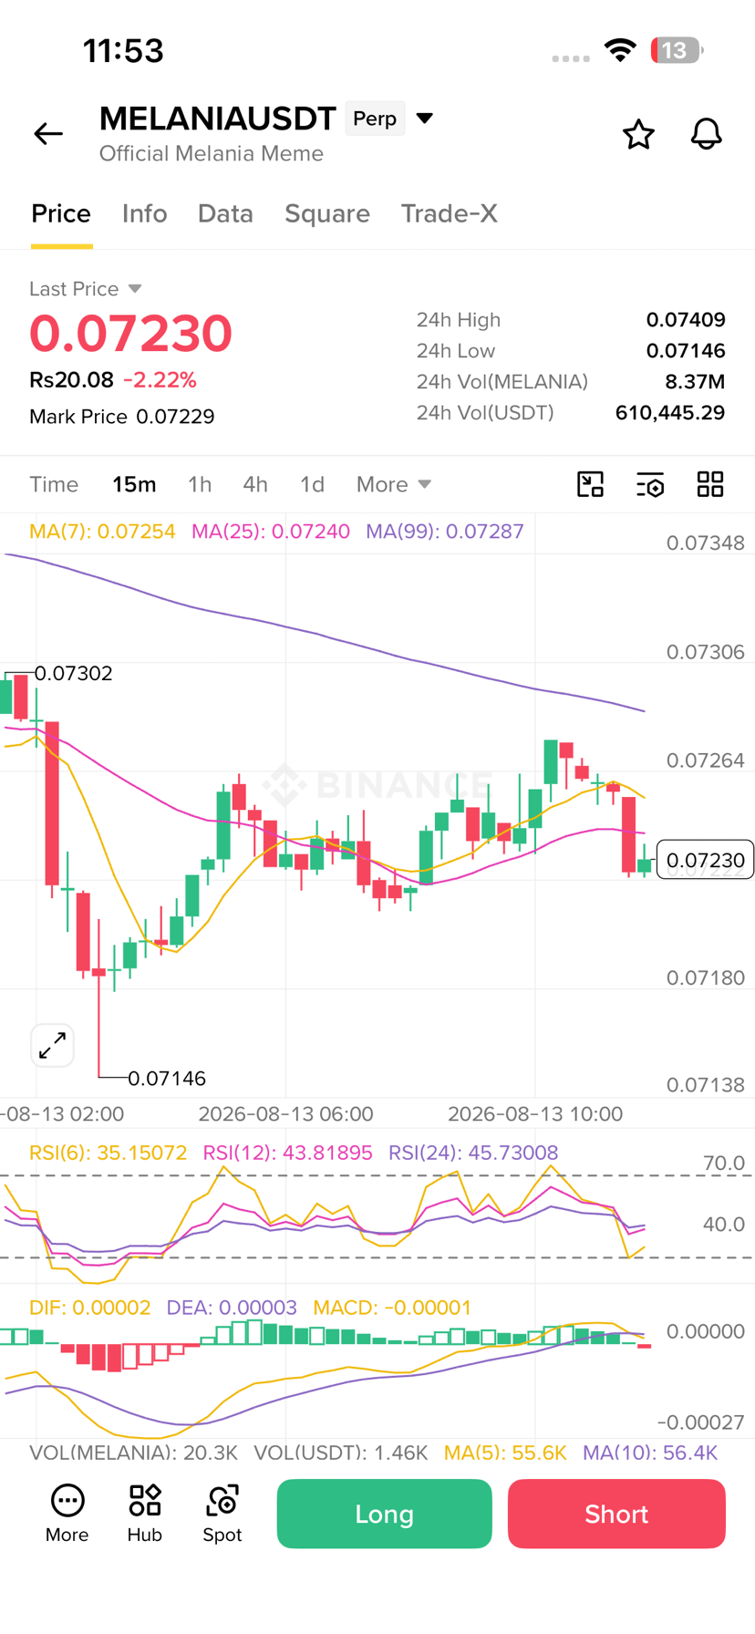Tap the volume MA(5) 55.6K label

[x=504, y=1453]
